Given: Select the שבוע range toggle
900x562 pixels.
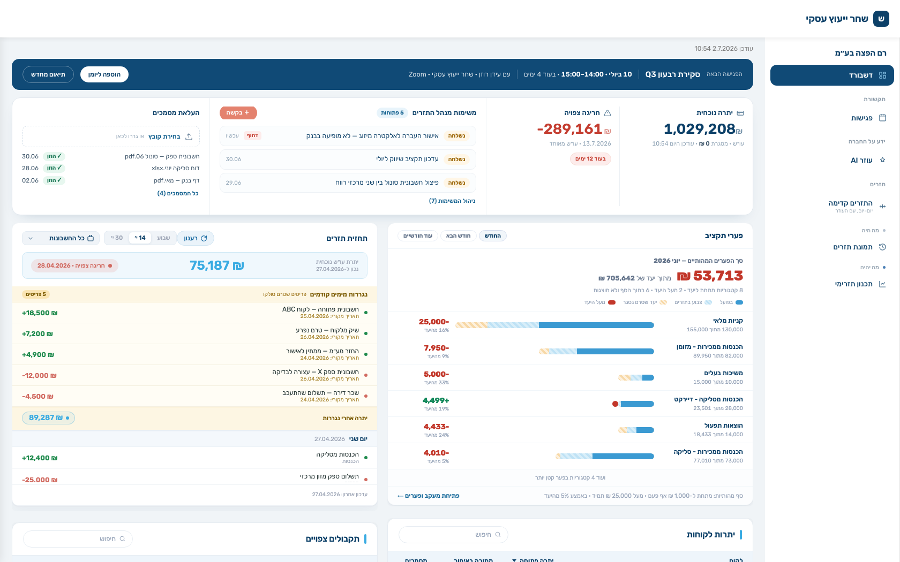Looking at the screenshot, I should coord(163,238).
